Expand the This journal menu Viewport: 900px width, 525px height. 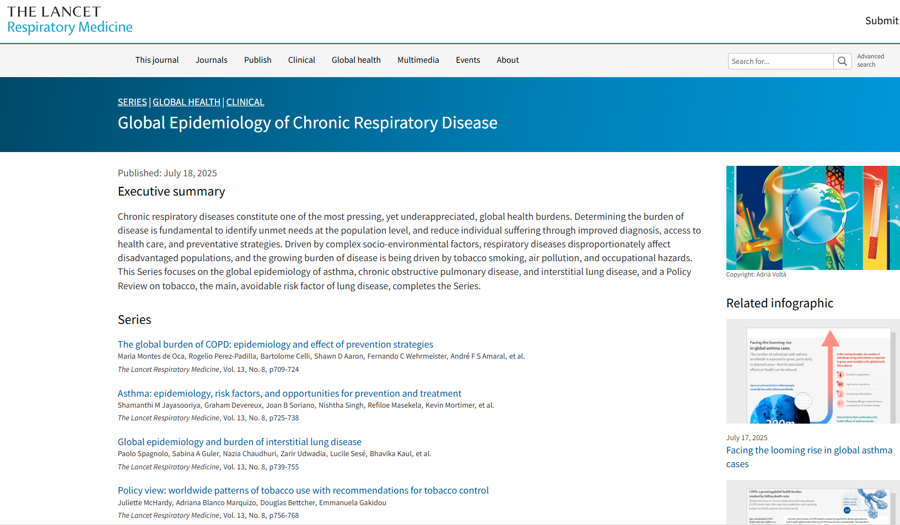tap(157, 60)
